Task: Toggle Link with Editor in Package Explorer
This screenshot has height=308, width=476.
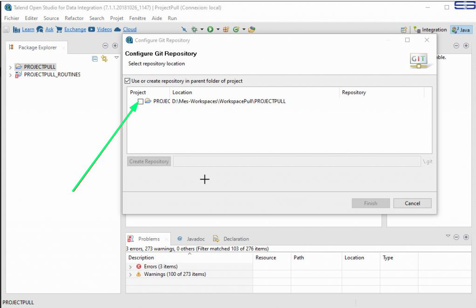Action: click(x=104, y=59)
